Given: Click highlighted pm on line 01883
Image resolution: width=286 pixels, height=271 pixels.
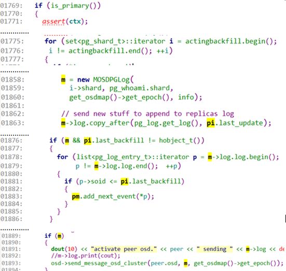Looking at the screenshot, I should pyautogui.click(x=75, y=196).
